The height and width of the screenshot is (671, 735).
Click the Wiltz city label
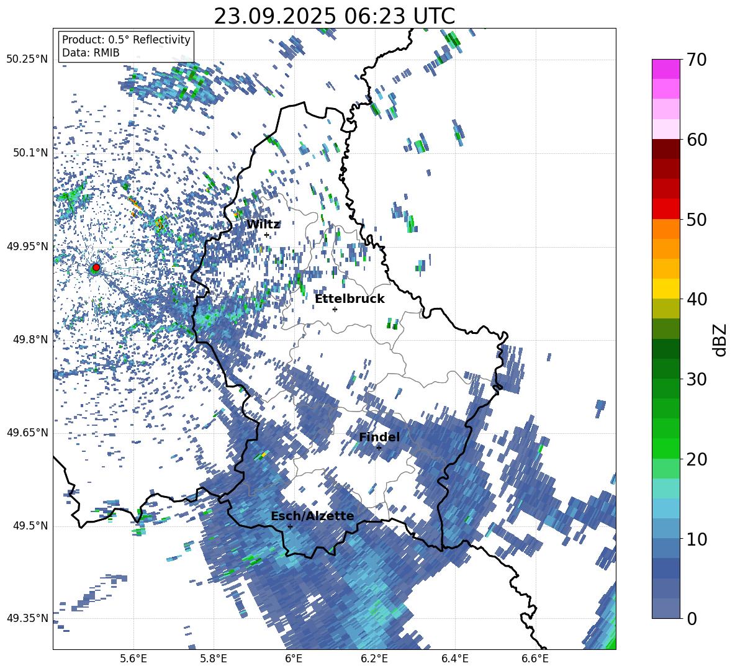click(x=263, y=225)
